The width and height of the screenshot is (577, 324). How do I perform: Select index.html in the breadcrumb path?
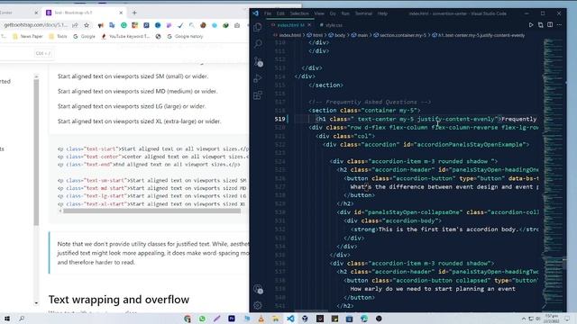[x=288, y=35]
